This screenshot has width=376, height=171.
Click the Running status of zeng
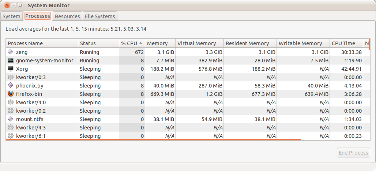coord(90,52)
